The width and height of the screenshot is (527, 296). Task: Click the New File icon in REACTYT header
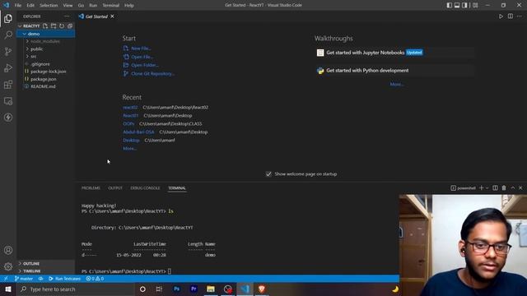(45, 25)
